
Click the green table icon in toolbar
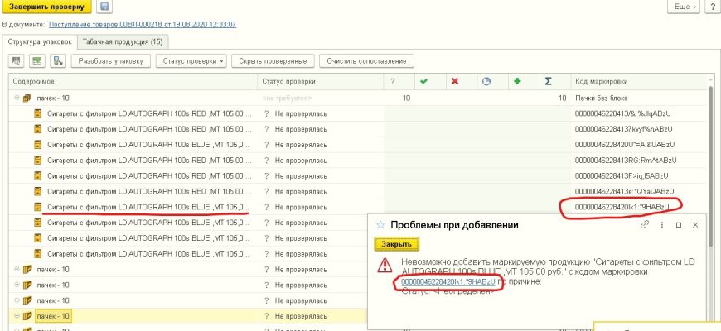click(37, 61)
